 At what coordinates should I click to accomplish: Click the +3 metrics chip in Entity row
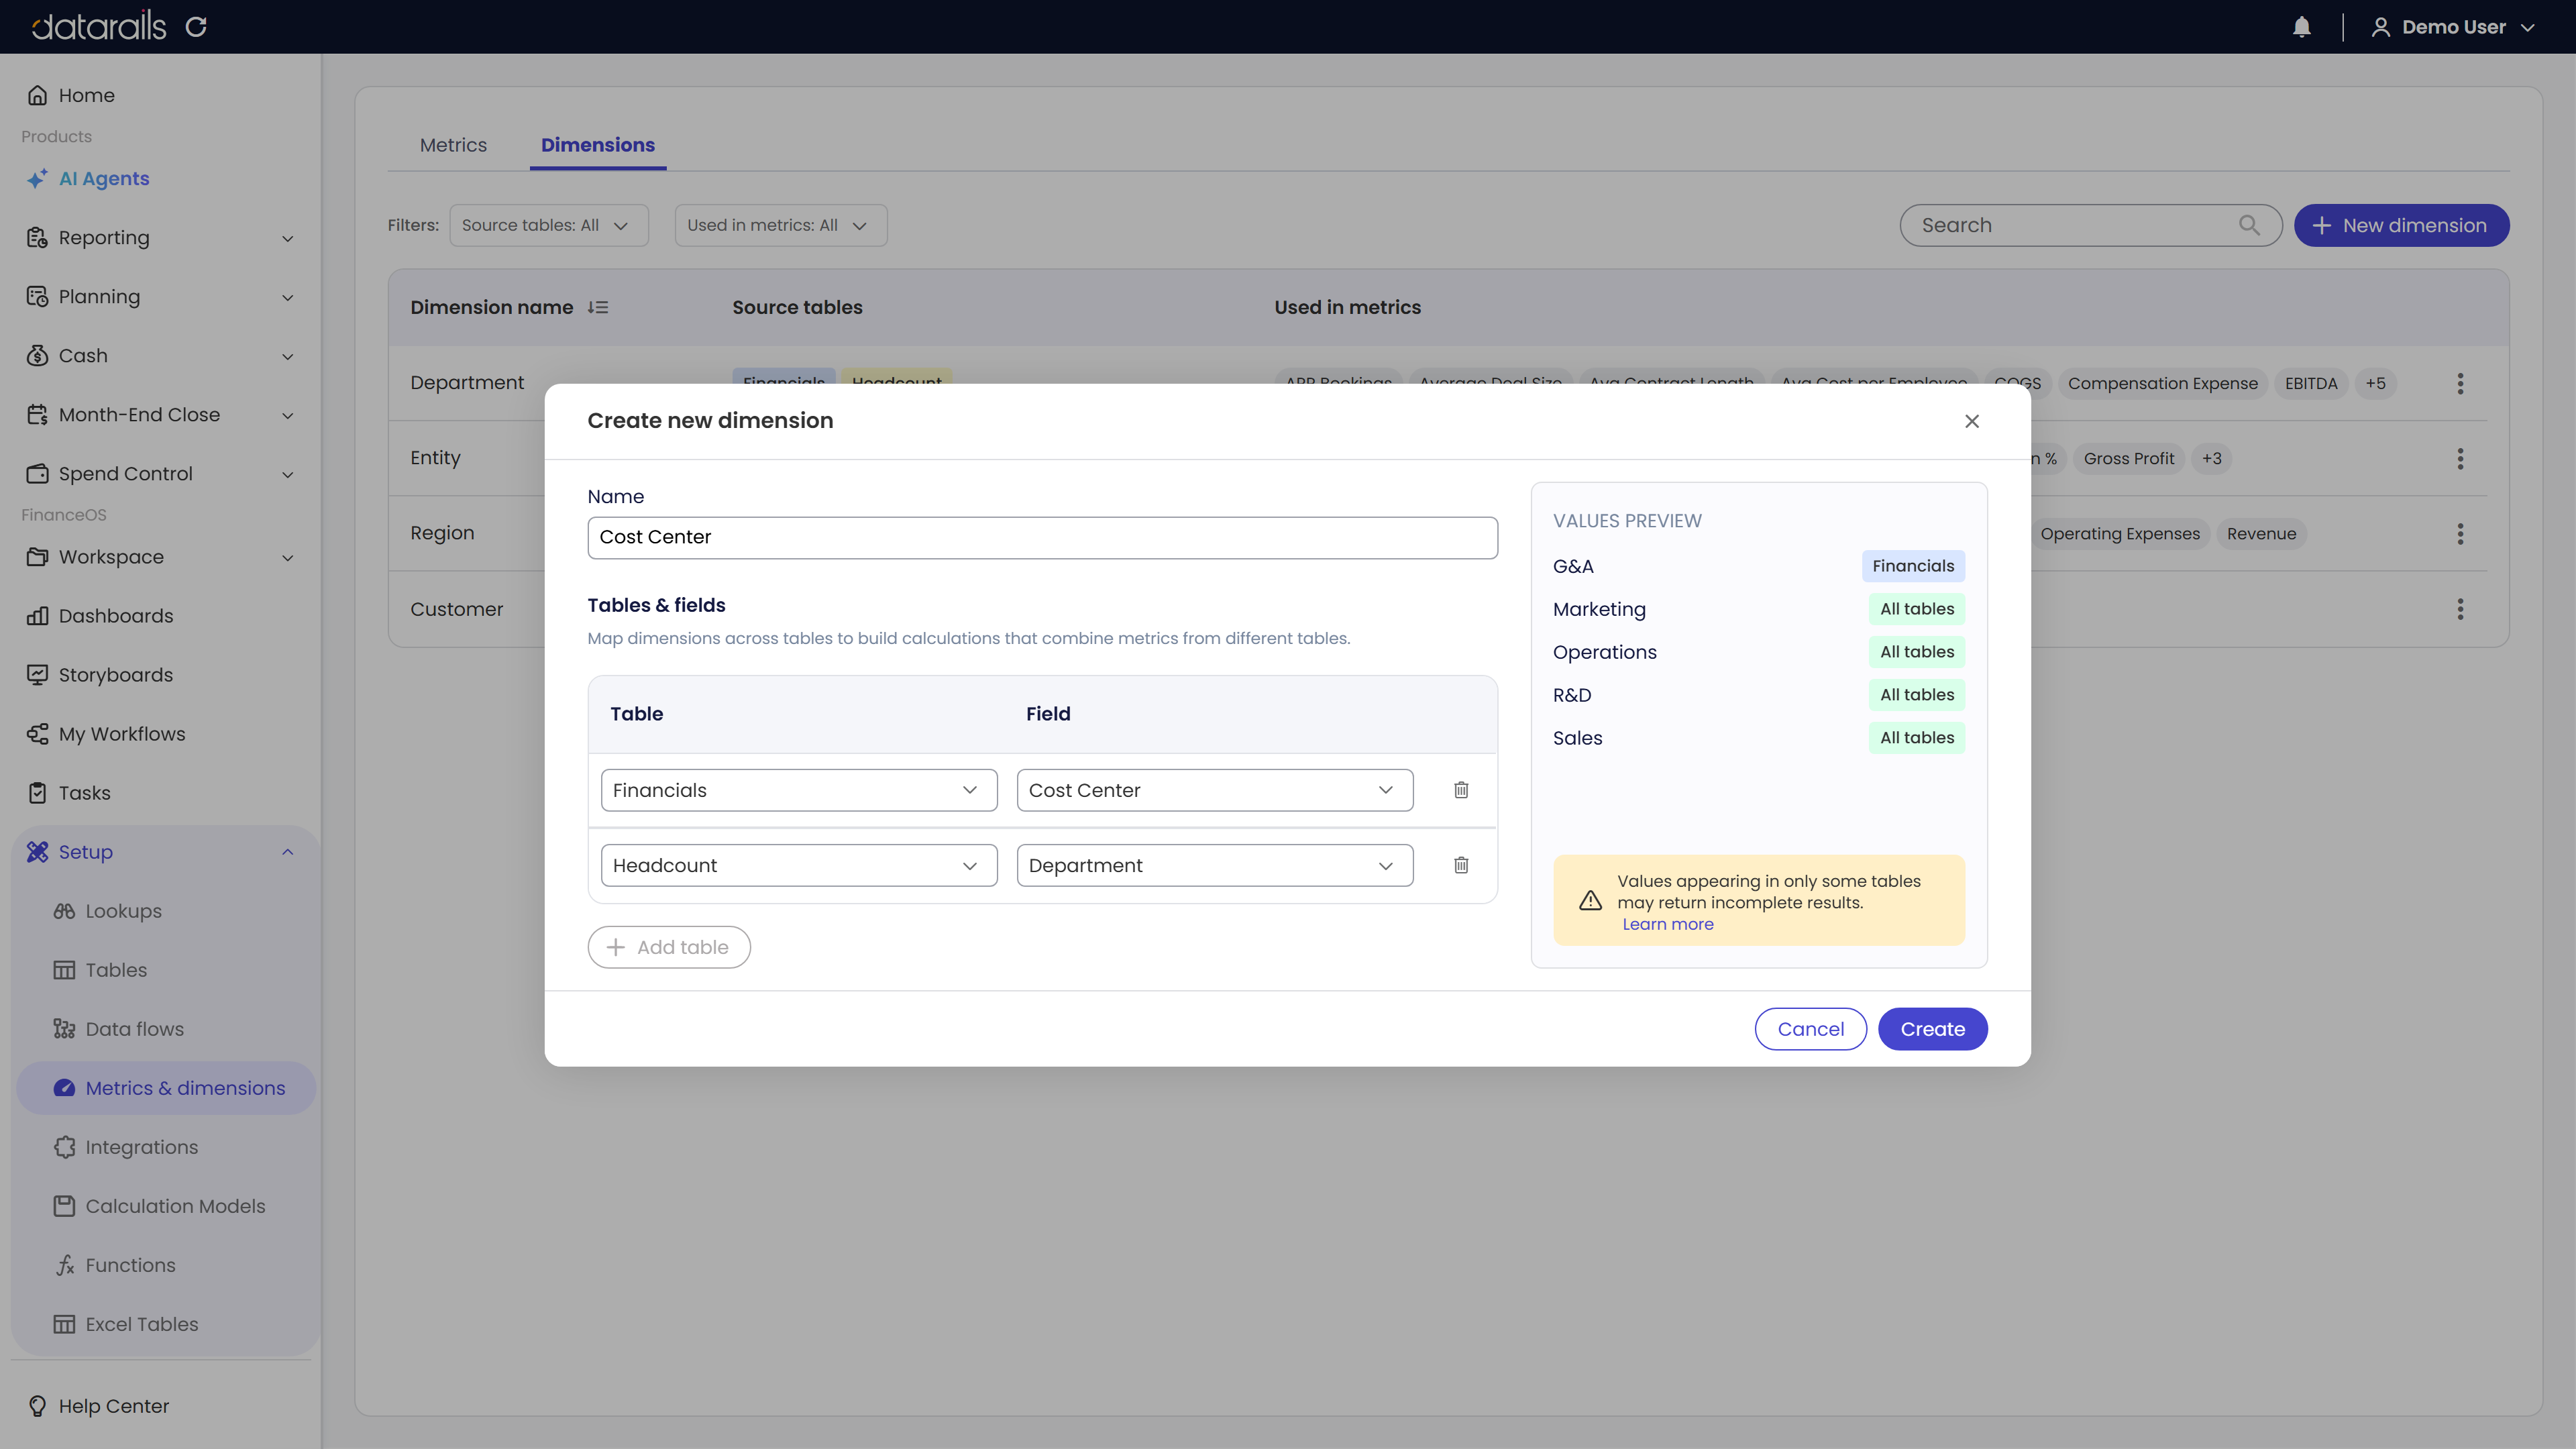tap(2212, 458)
